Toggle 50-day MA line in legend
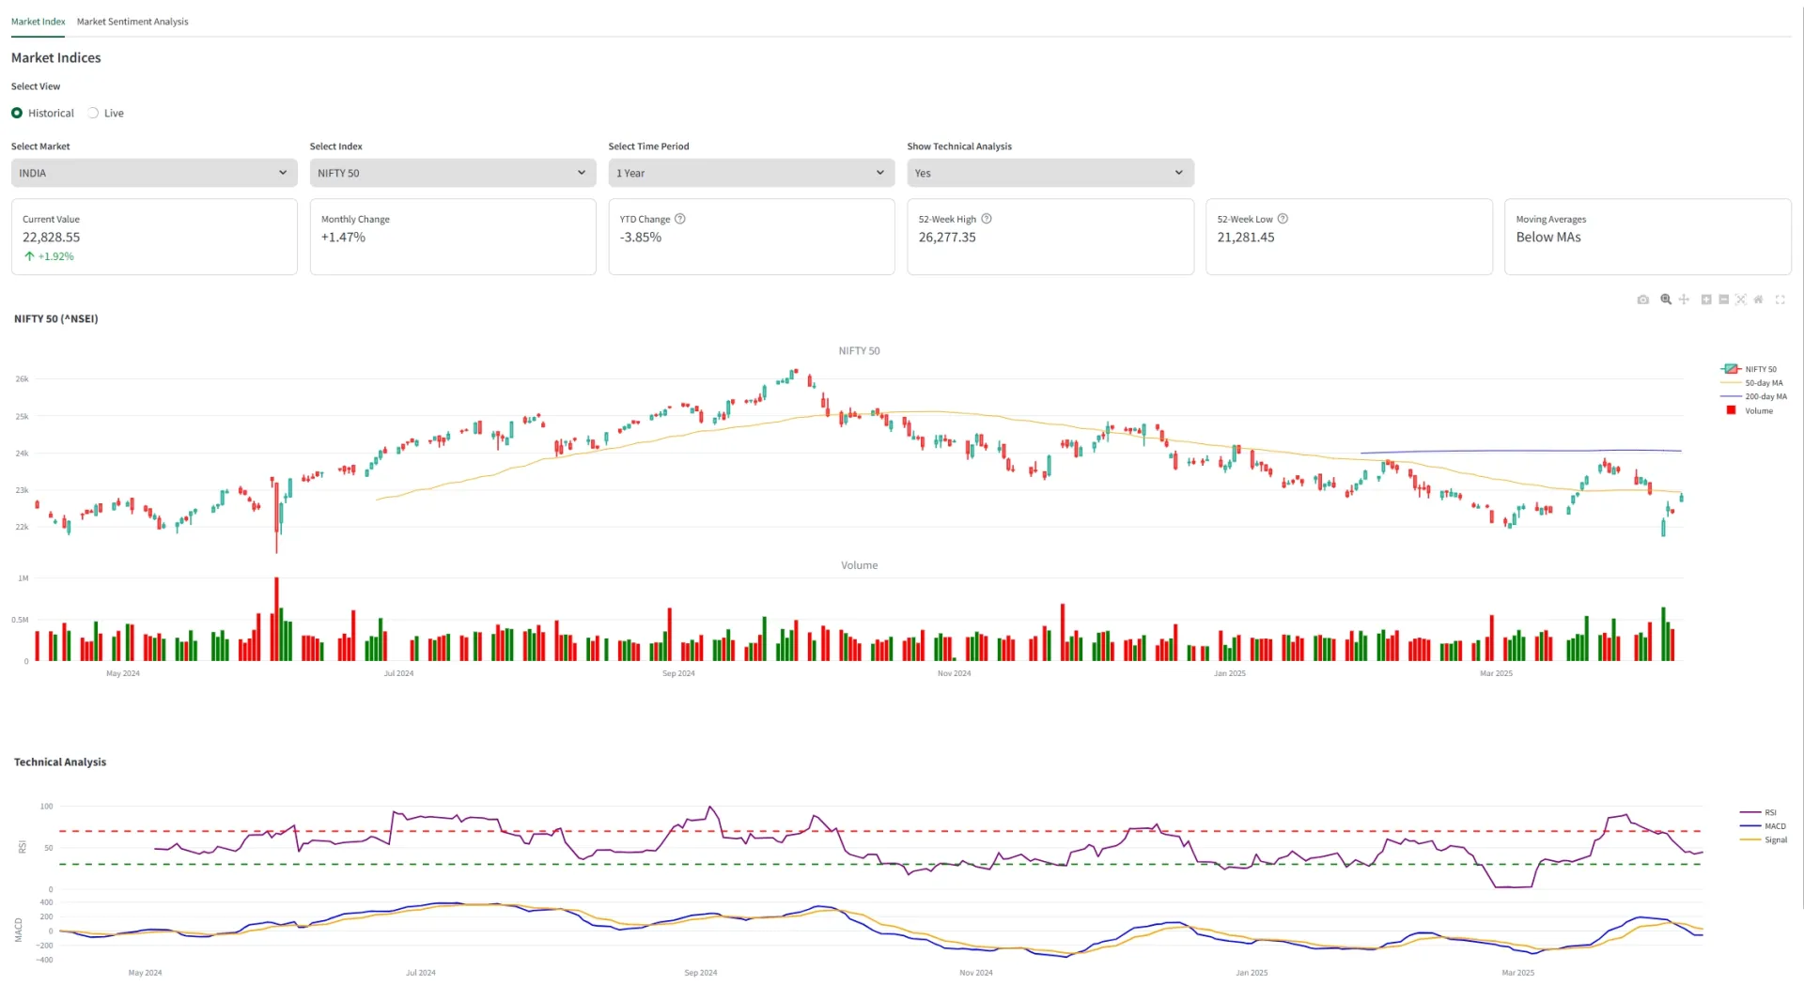The width and height of the screenshot is (1804, 985). coord(1752,383)
